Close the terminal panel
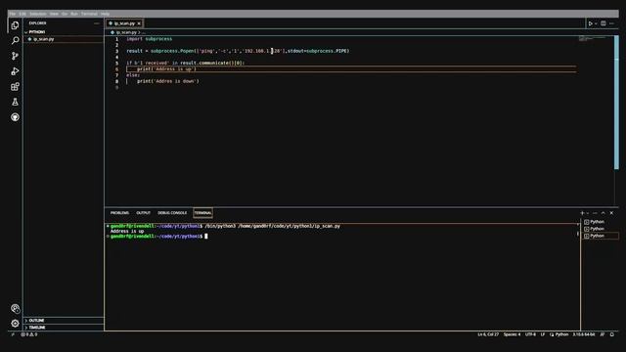The width and height of the screenshot is (626, 352). 611,213
